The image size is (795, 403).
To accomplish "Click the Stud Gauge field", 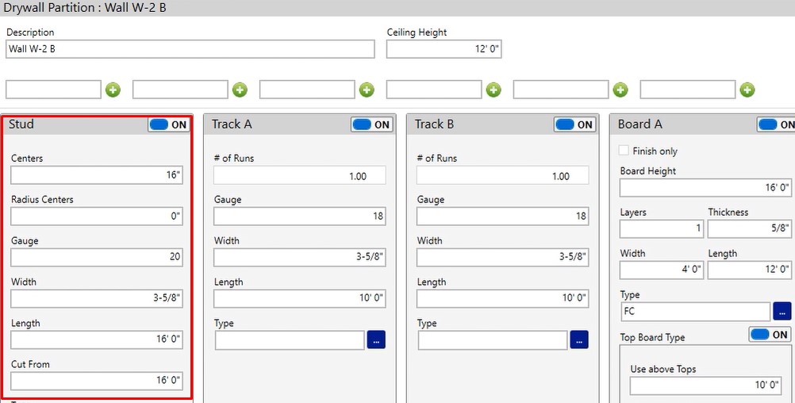I will pos(97,257).
